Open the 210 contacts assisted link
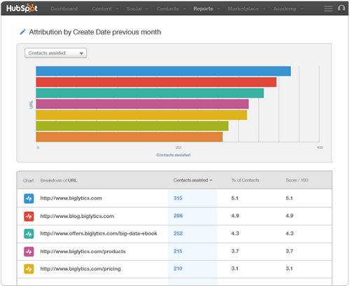This screenshot has height=286, width=350. tap(178, 268)
